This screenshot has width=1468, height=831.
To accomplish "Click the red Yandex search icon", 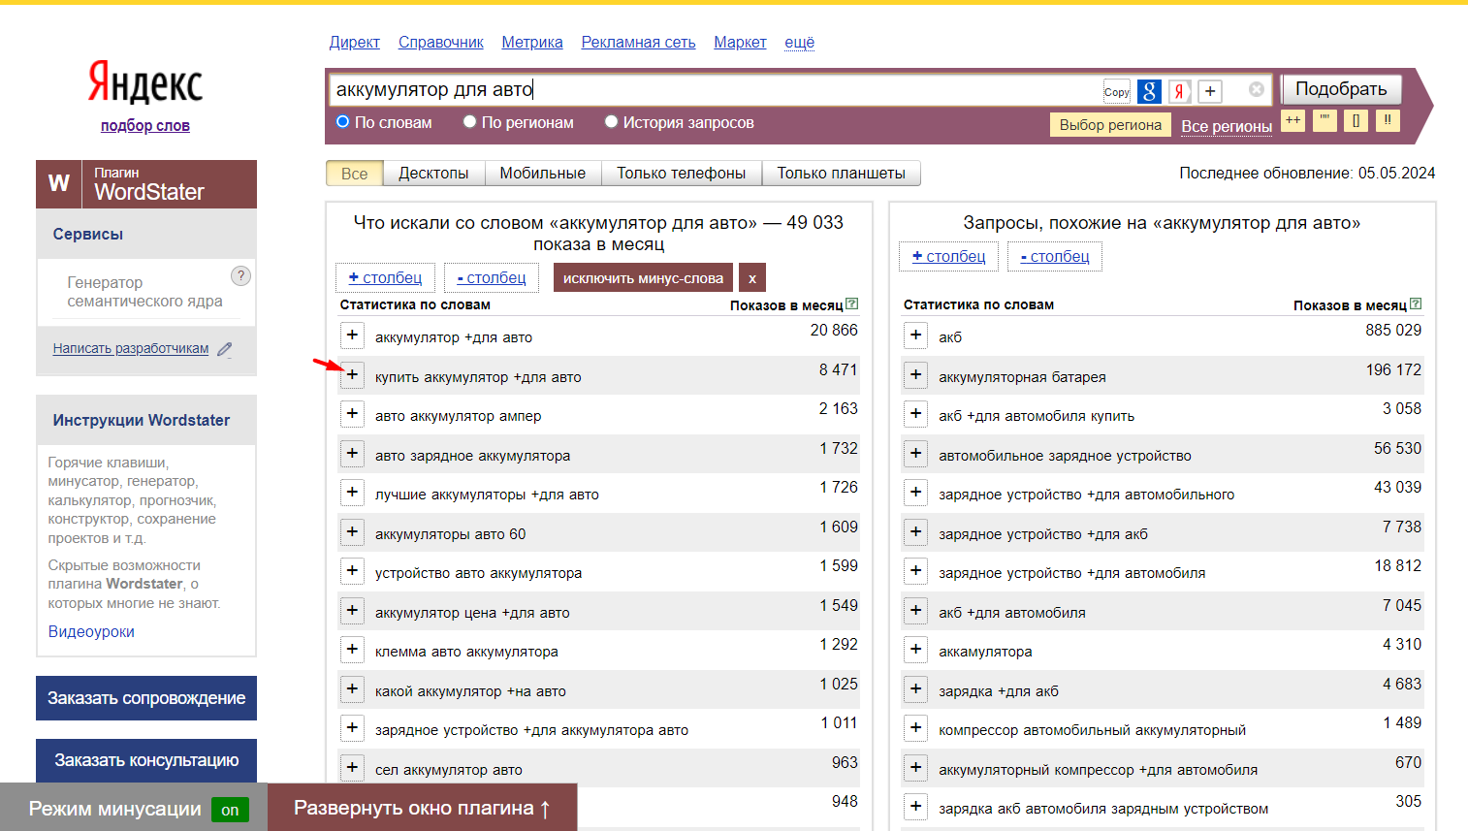I will click(1179, 91).
